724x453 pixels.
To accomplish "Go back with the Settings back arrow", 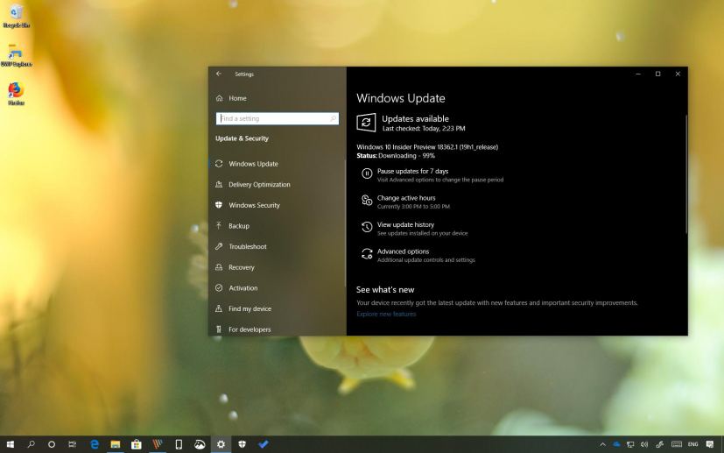I will tap(219, 74).
